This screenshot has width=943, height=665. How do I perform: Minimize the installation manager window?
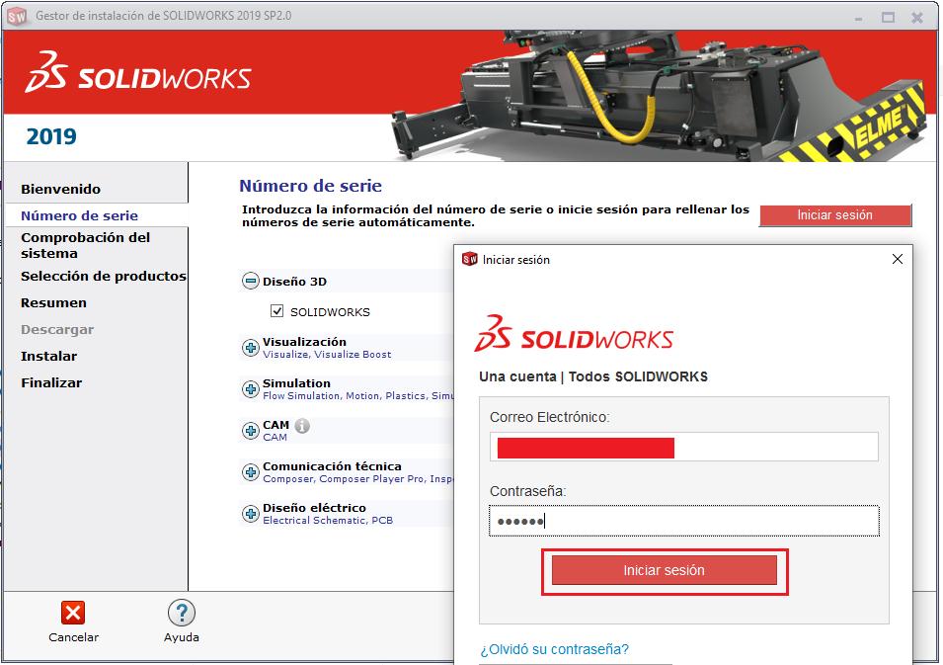[x=858, y=18]
